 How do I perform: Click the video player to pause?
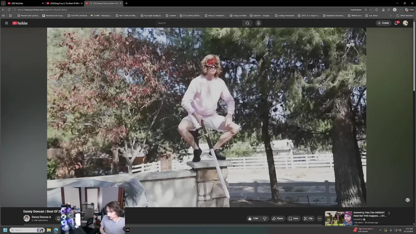coord(206,117)
